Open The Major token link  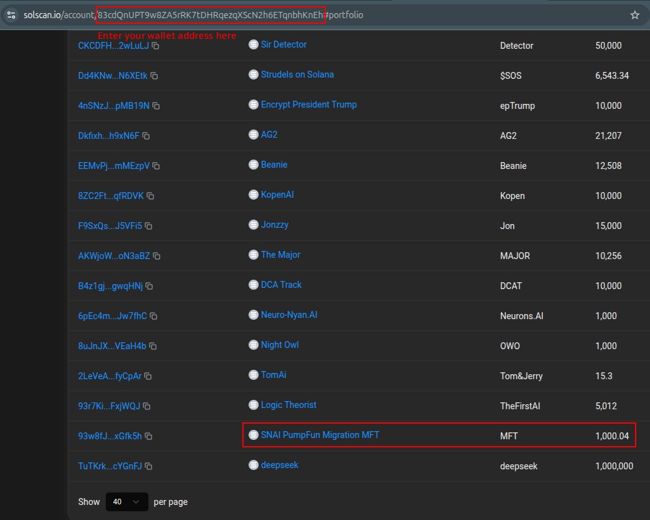coord(281,255)
